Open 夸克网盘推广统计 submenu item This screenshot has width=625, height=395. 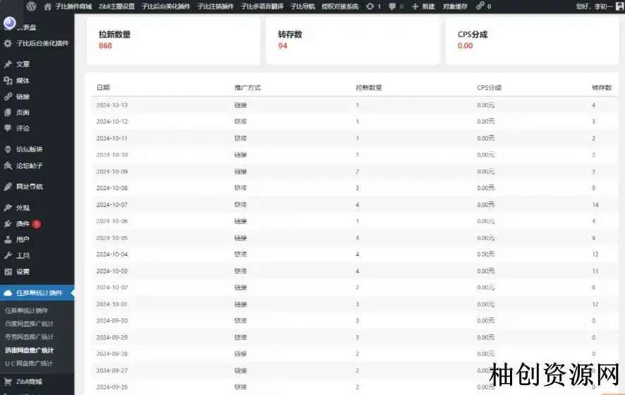click(x=29, y=337)
